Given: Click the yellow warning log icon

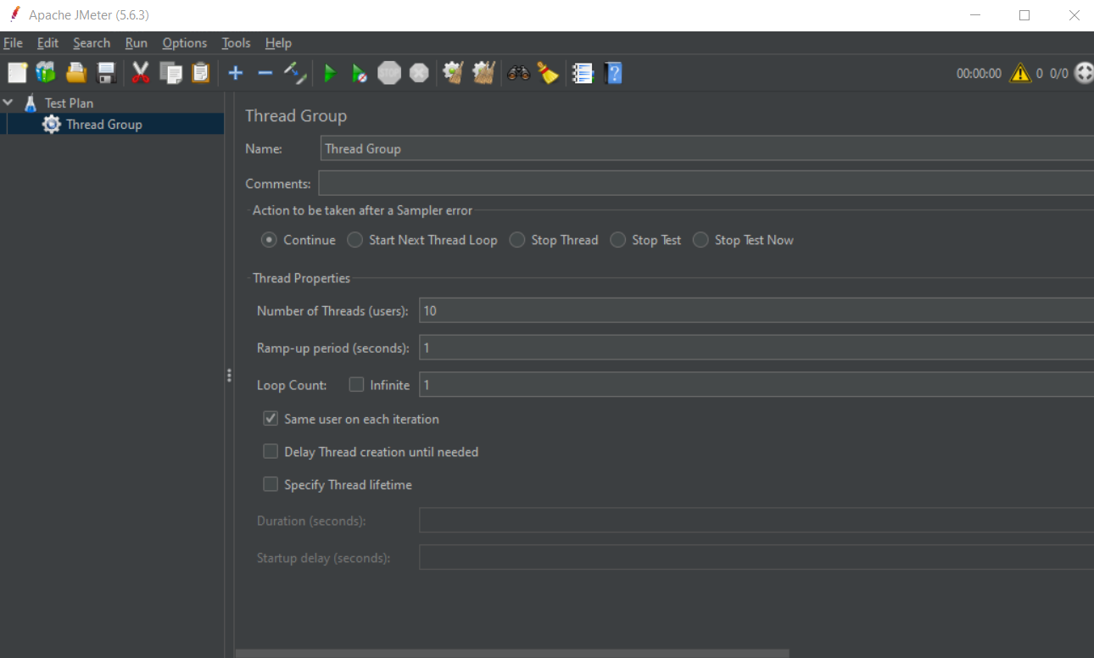Looking at the screenshot, I should coord(1019,74).
